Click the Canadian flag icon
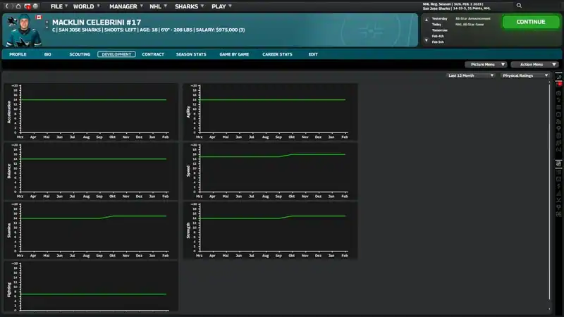The image size is (564, 317). coord(39,17)
